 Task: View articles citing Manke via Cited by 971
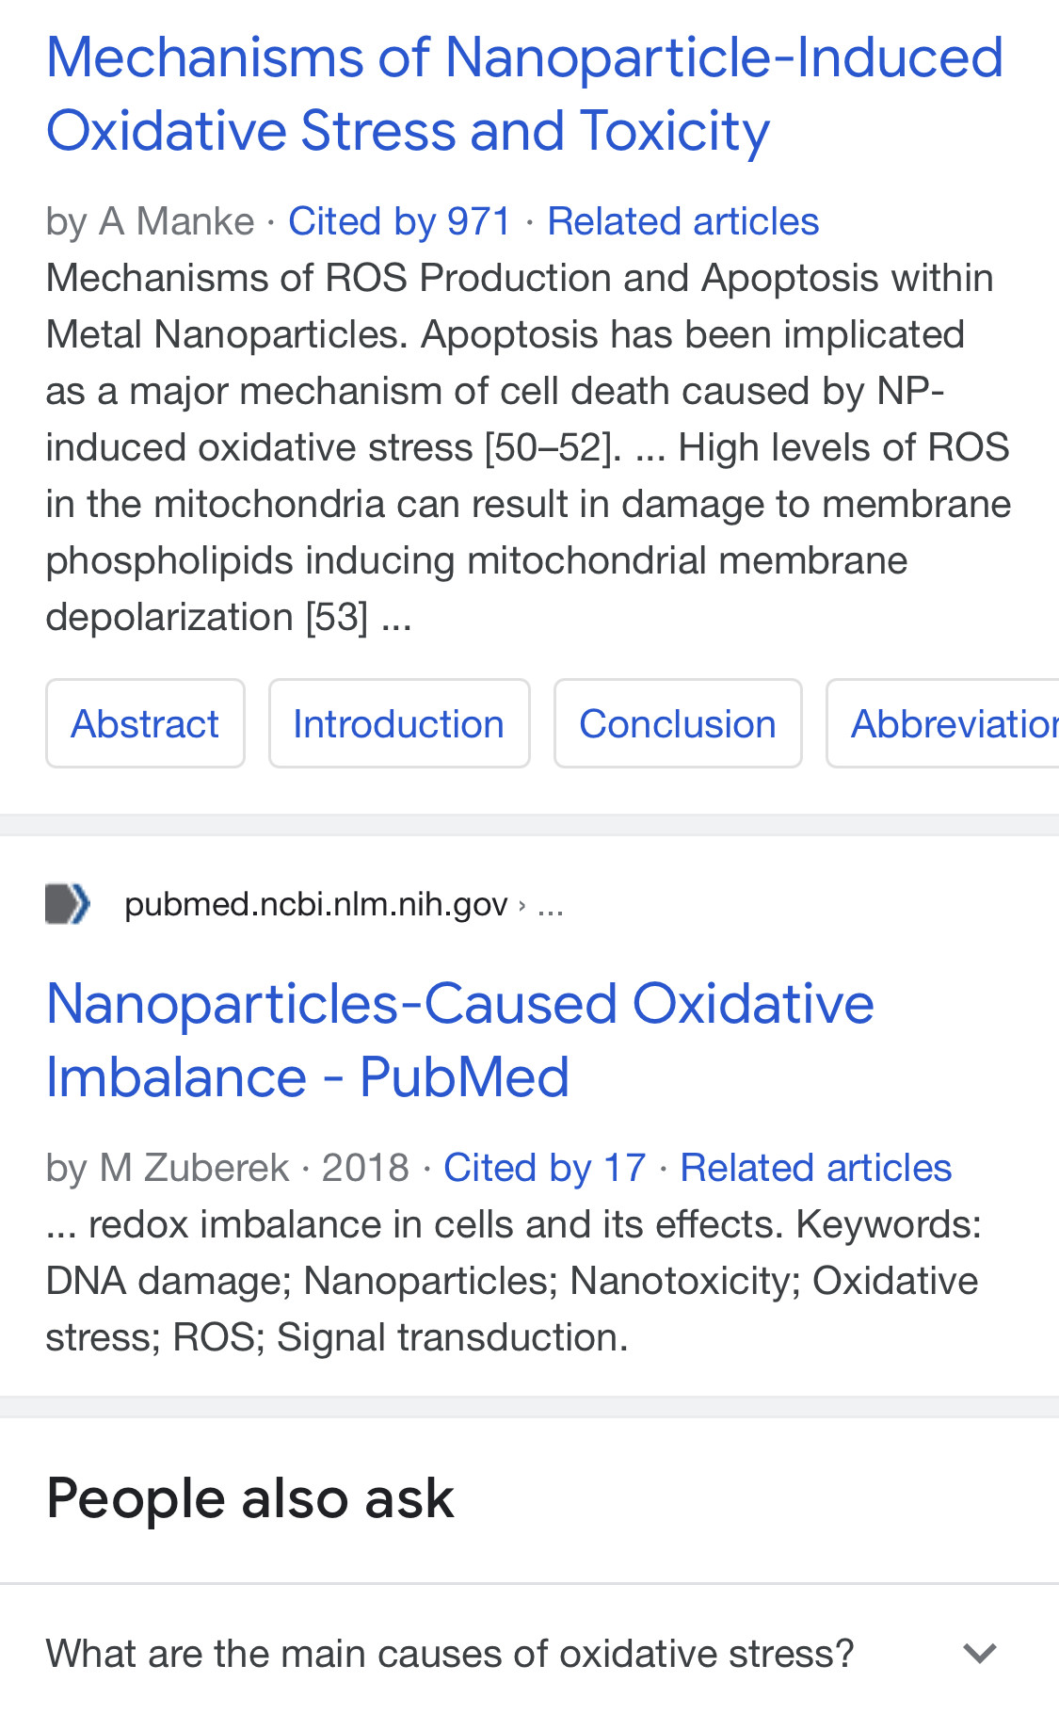(399, 222)
